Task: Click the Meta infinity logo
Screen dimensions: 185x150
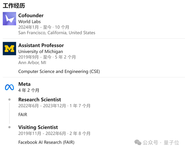Action: point(9,87)
